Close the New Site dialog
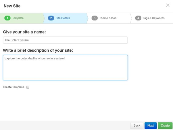 pos(168,5)
